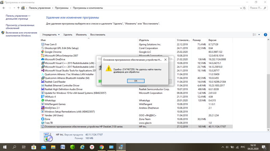Click Программы и компоненты breadcrumb

[88, 8]
